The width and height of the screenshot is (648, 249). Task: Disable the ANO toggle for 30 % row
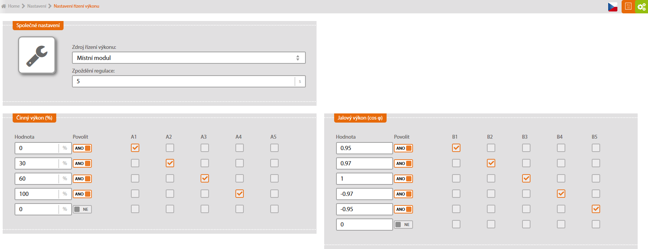(82, 163)
